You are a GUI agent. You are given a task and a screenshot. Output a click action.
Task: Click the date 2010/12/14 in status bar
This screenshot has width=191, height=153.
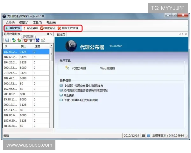131,136
